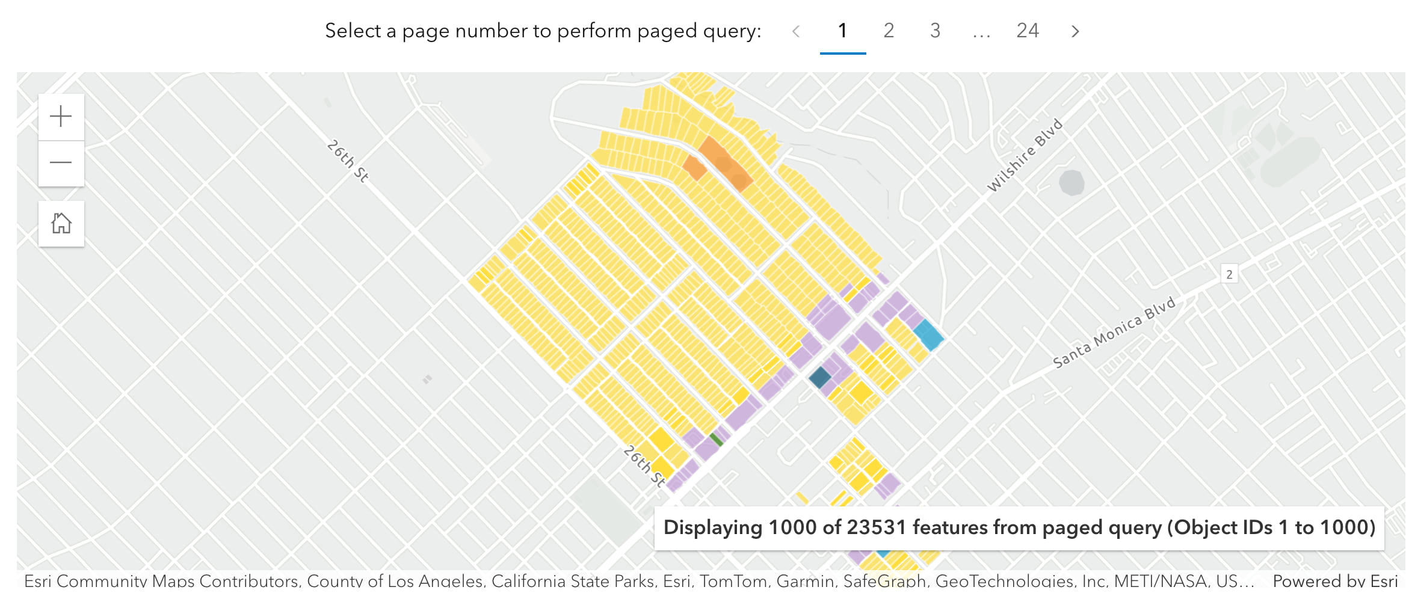Screen dimensions: 1409x593
Task: Return map to home extent
Action: [x=61, y=224]
